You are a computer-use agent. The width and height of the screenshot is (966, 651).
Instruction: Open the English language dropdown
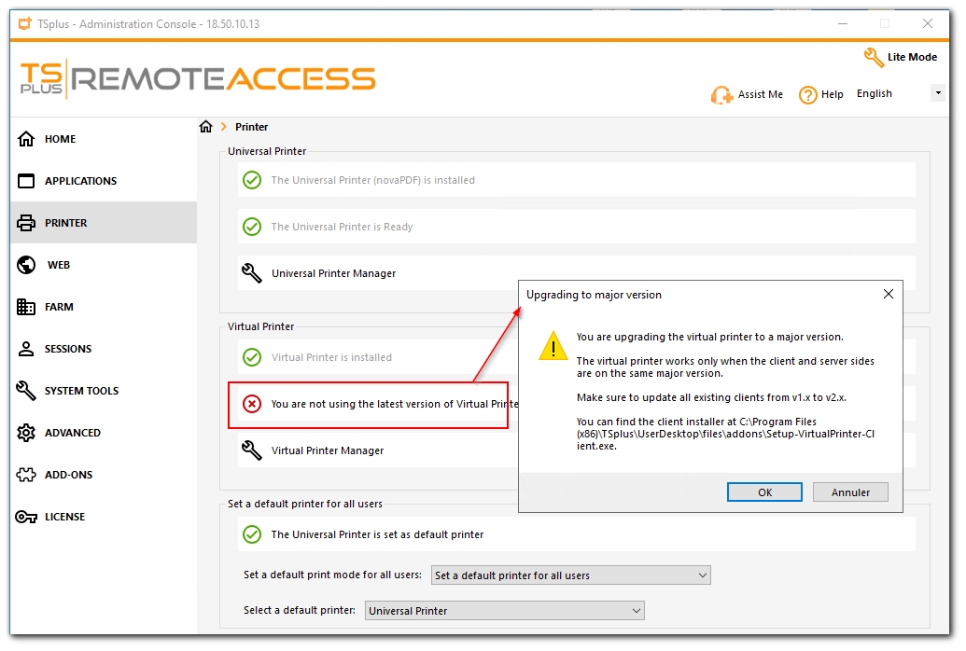937,93
